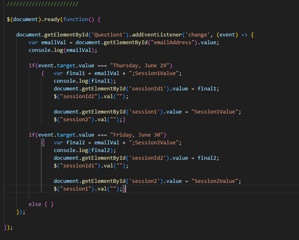Click the final2 variable declaration
299x240 pixels.
point(75,143)
